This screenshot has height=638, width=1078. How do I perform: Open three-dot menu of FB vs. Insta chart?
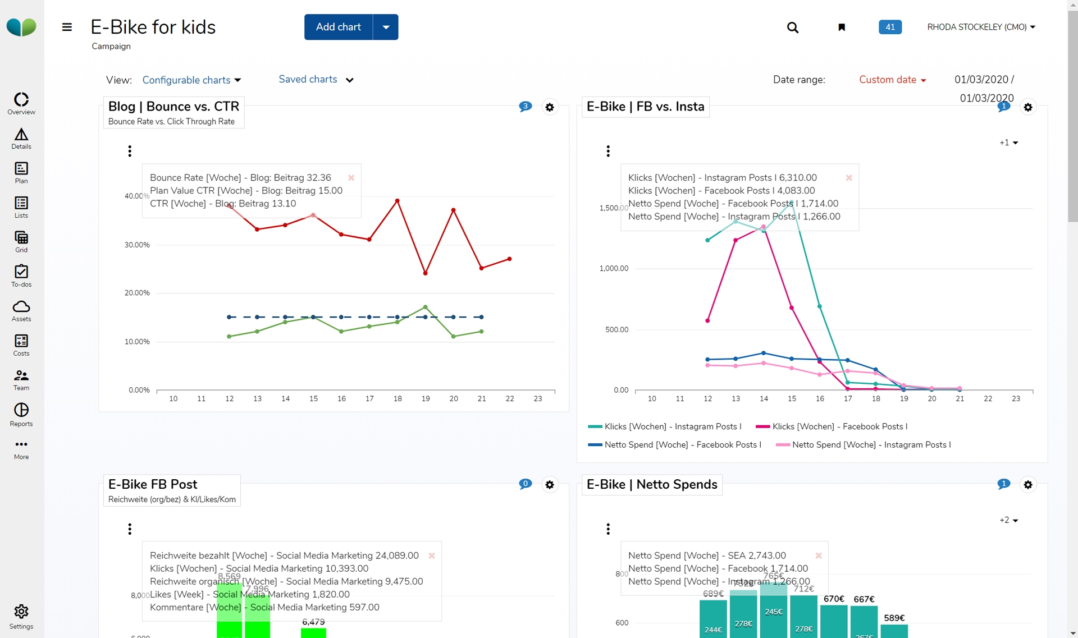tap(608, 151)
